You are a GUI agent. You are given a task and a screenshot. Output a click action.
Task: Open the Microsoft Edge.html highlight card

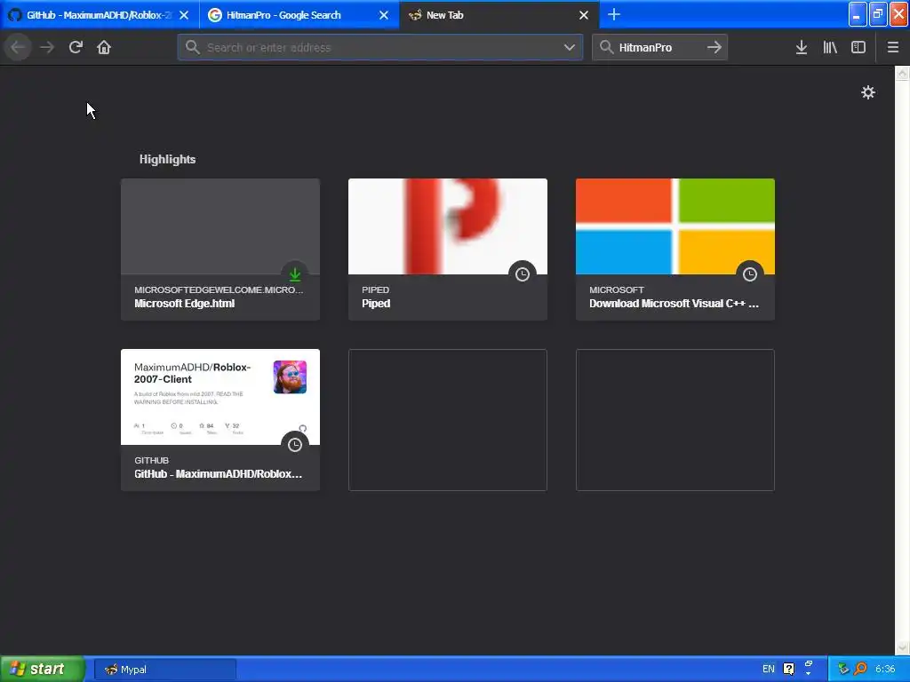[x=220, y=250]
